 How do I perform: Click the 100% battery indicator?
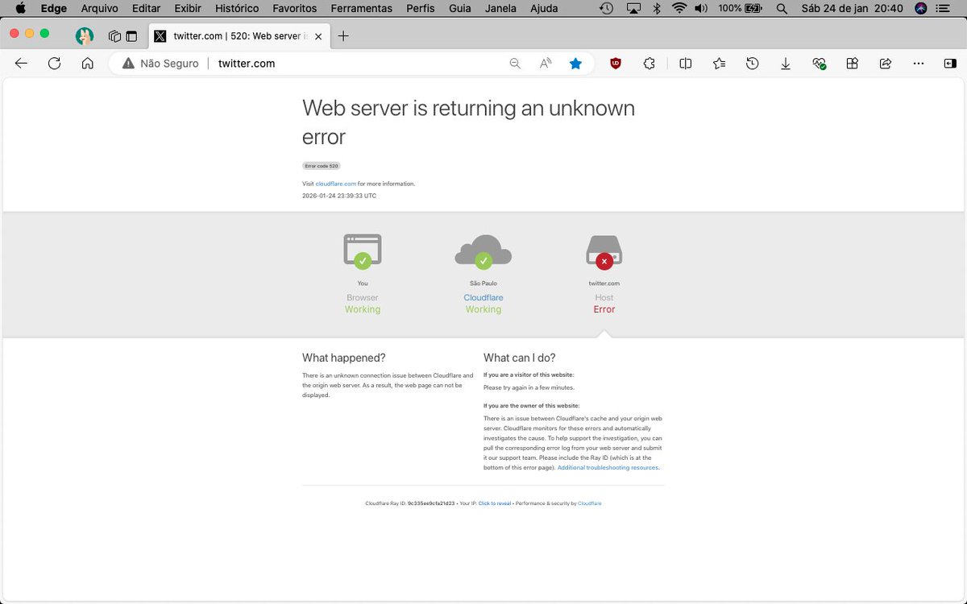click(740, 8)
